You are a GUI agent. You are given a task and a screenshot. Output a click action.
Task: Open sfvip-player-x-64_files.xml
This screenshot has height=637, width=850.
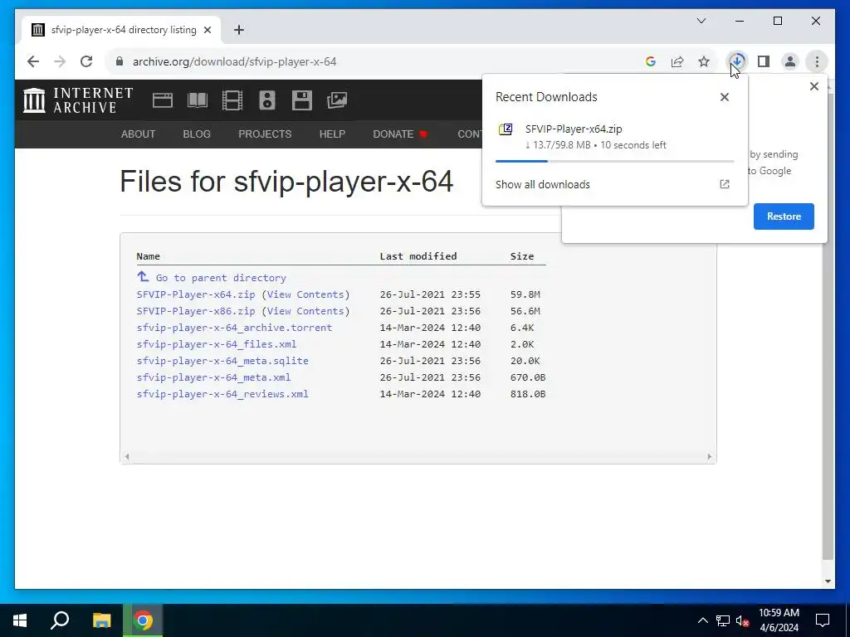(217, 344)
